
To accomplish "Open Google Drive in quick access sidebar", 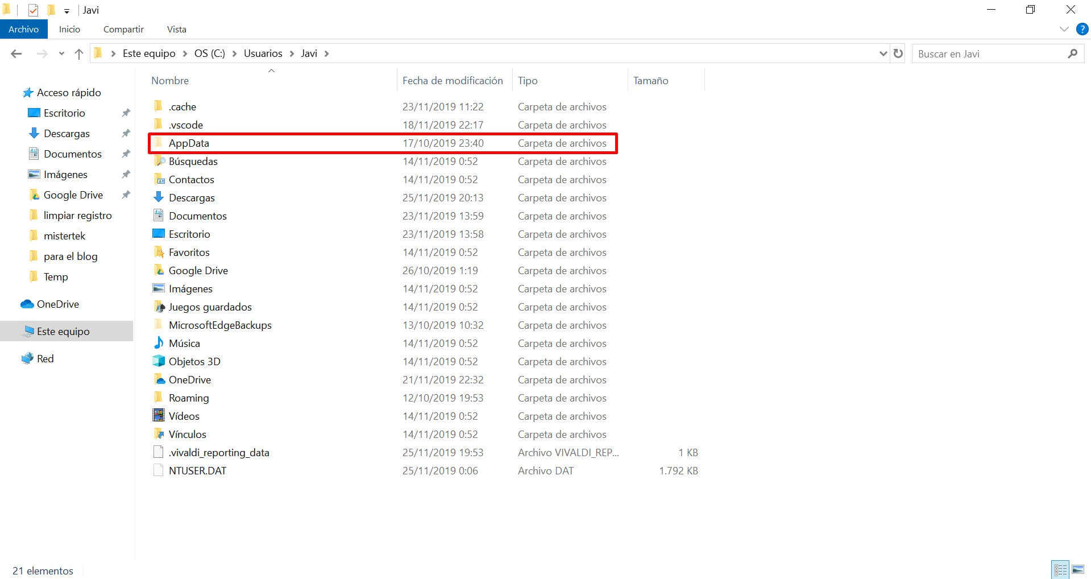I will tap(73, 195).
